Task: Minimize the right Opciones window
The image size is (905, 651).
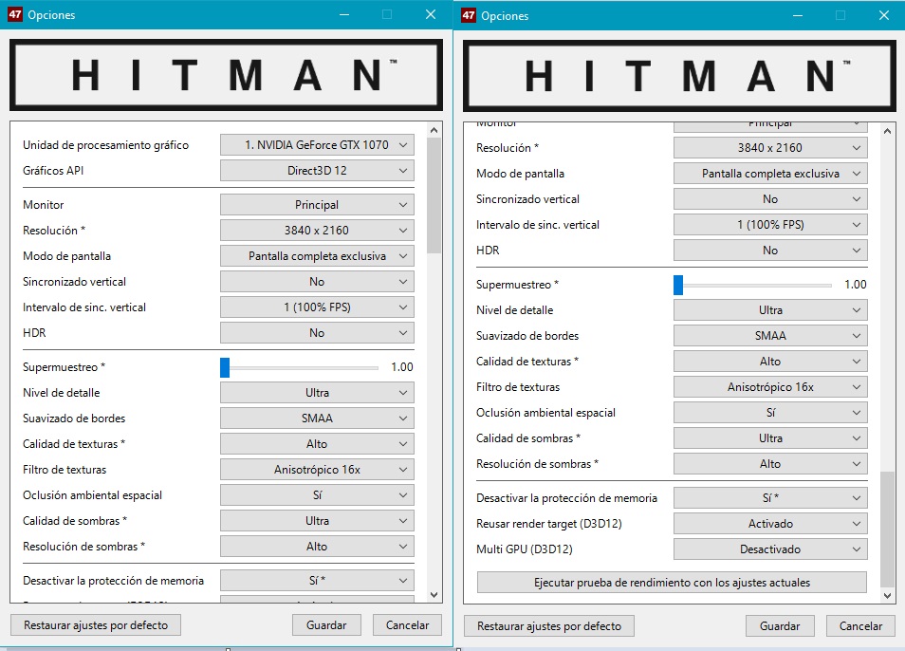Action: coord(798,15)
